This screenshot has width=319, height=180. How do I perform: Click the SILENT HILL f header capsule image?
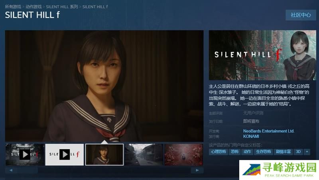pos(262,55)
